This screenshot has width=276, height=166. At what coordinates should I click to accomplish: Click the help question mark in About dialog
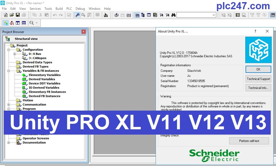255,31
